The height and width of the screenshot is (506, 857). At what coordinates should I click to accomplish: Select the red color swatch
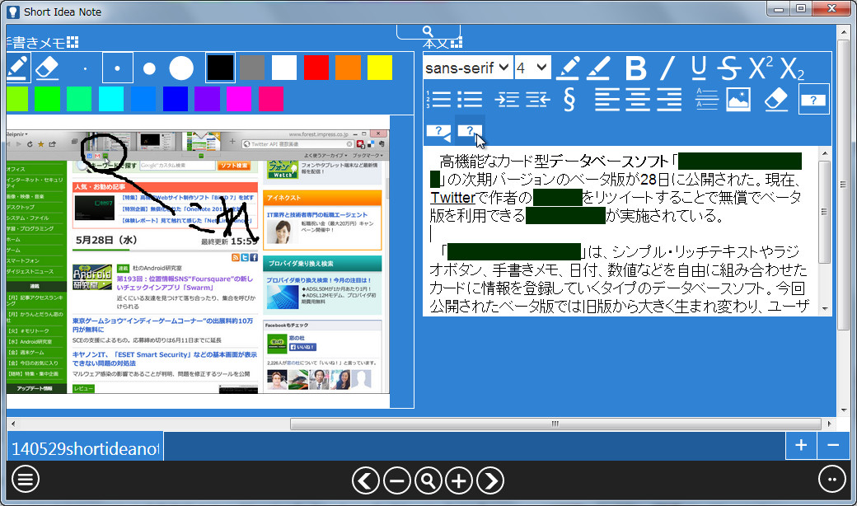click(x=316, y=68)
